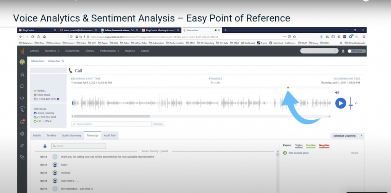Adjust the playback speed slider

pyautogui.click(x=351, y=103)
